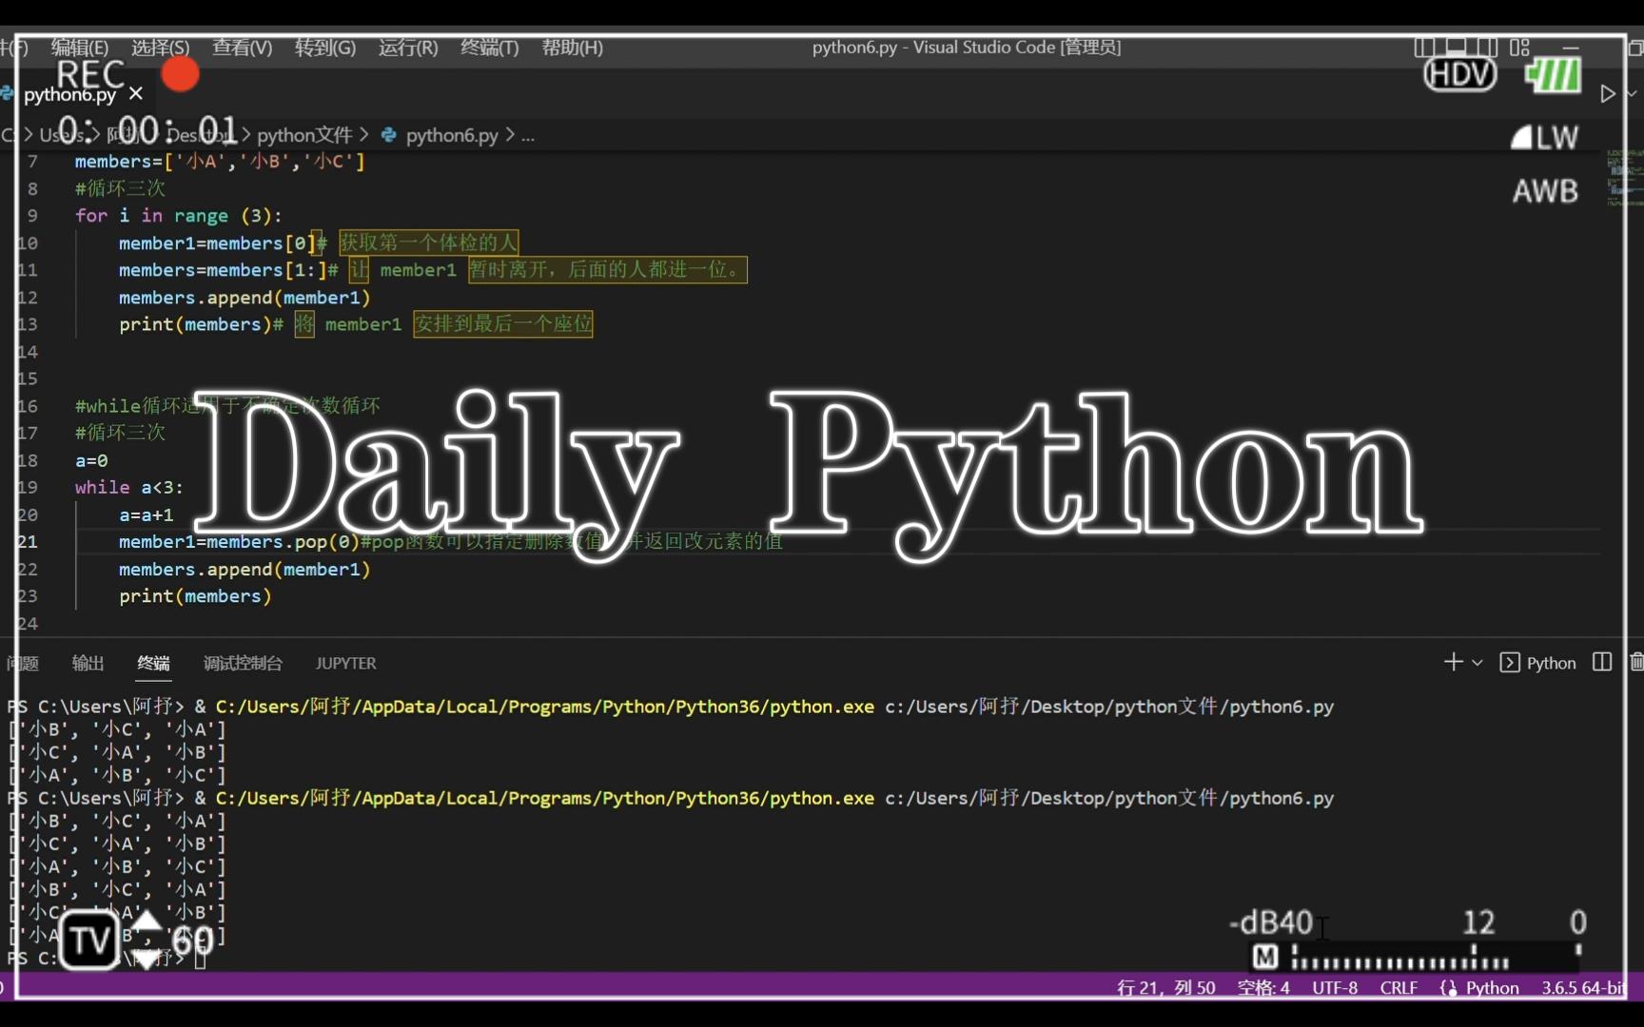
Task: Split the terminal with split icon
Action: point(1602,662)
